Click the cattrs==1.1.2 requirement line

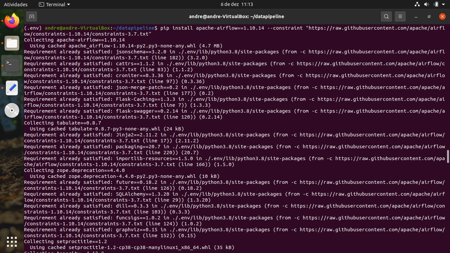[x=234, y=67]
